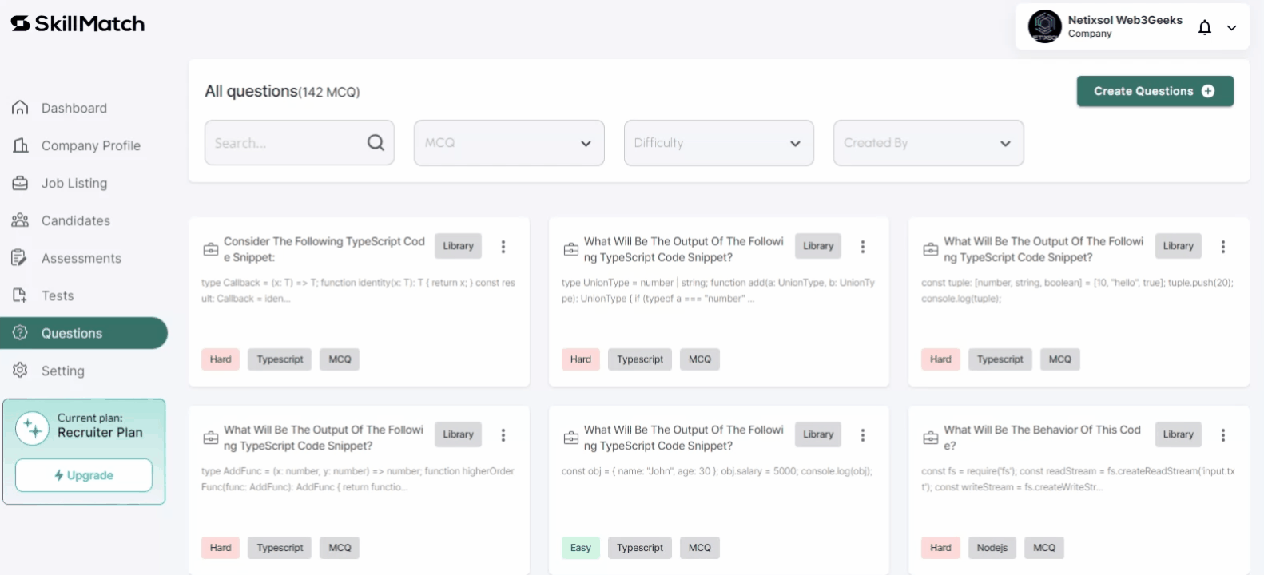The image size is (1264, 575).
Task: Click the Easy difficulty tag
Action: tap(581, 548)
